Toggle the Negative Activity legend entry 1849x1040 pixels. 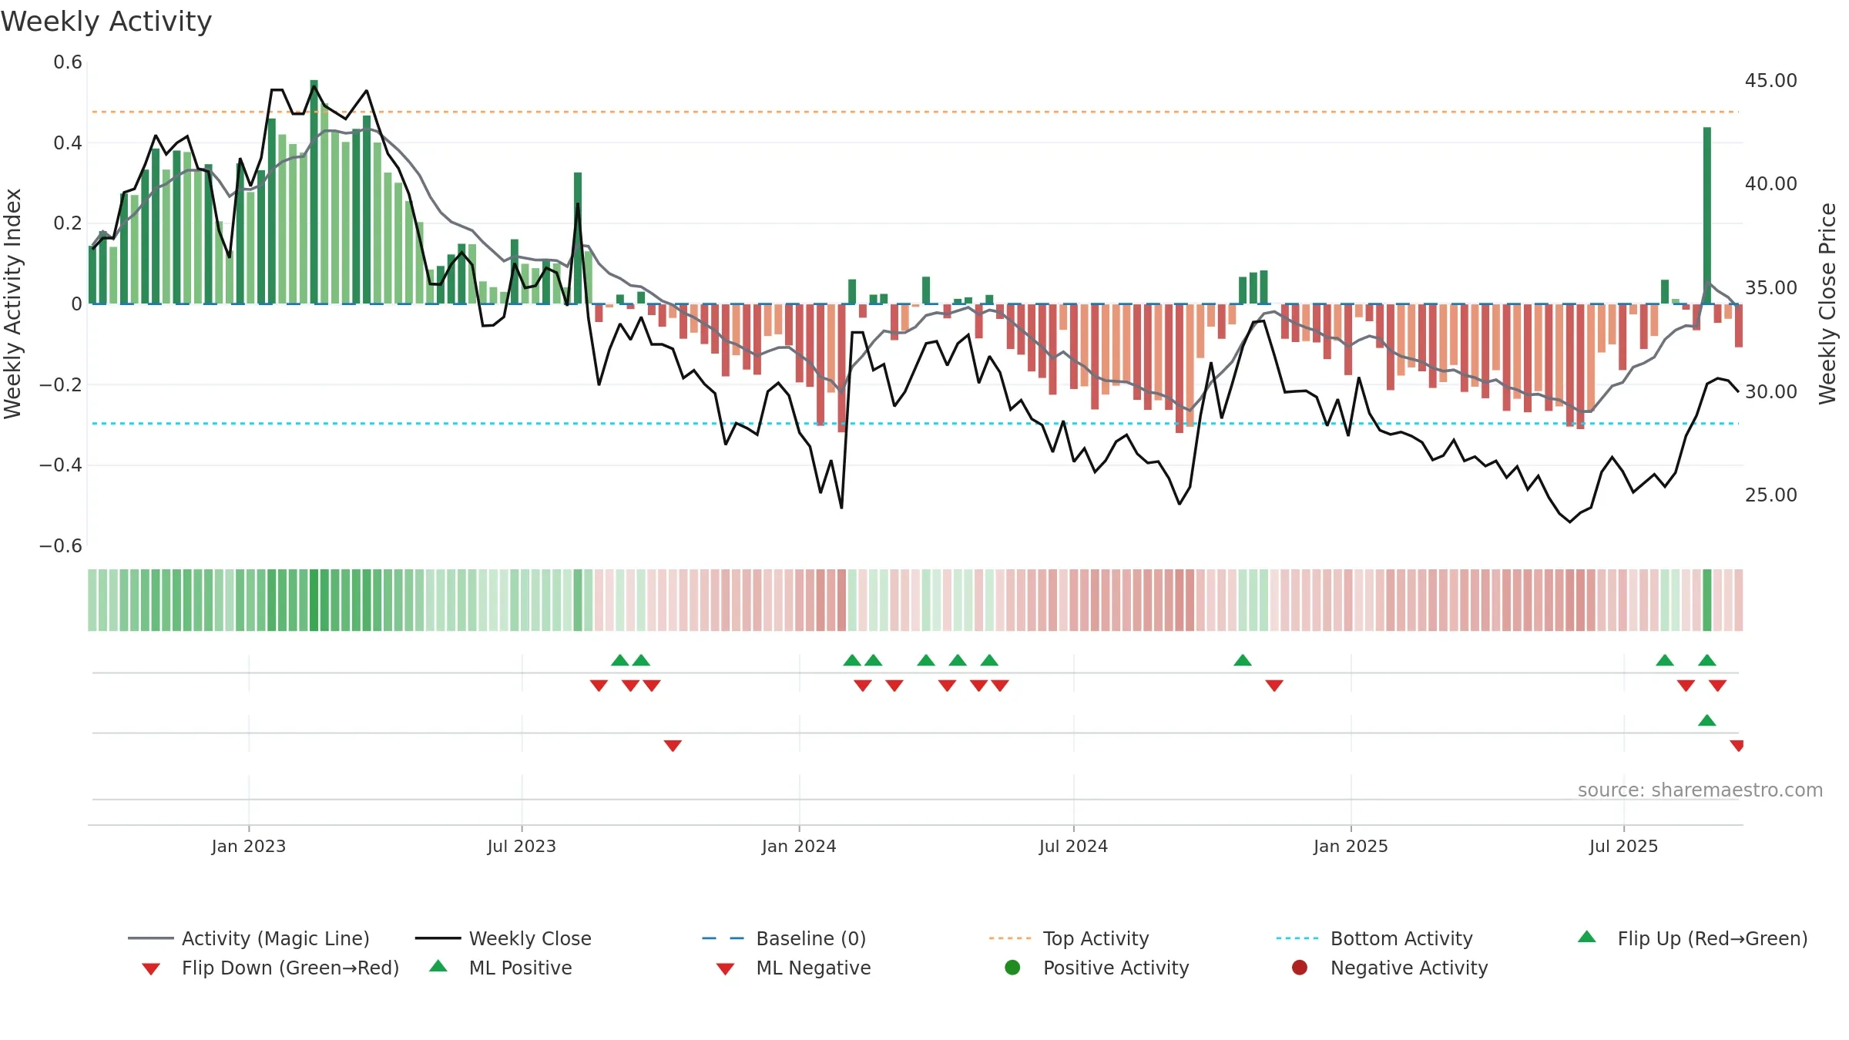pyautogui.click(x=1389, y=968)
